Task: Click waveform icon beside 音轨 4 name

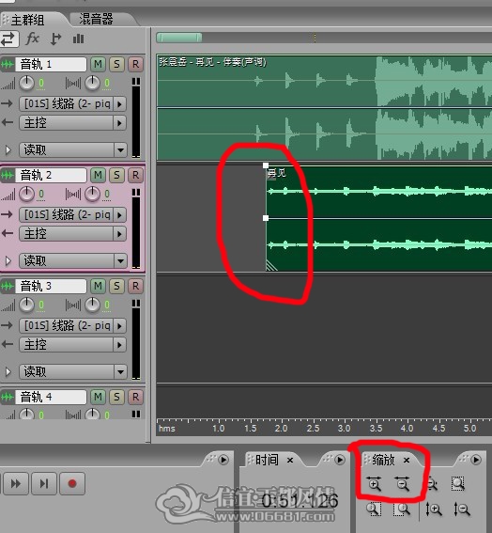Action: [x=8, y=397]
